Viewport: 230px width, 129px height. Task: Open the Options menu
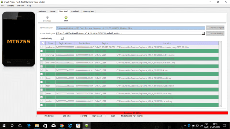[10, 6]
